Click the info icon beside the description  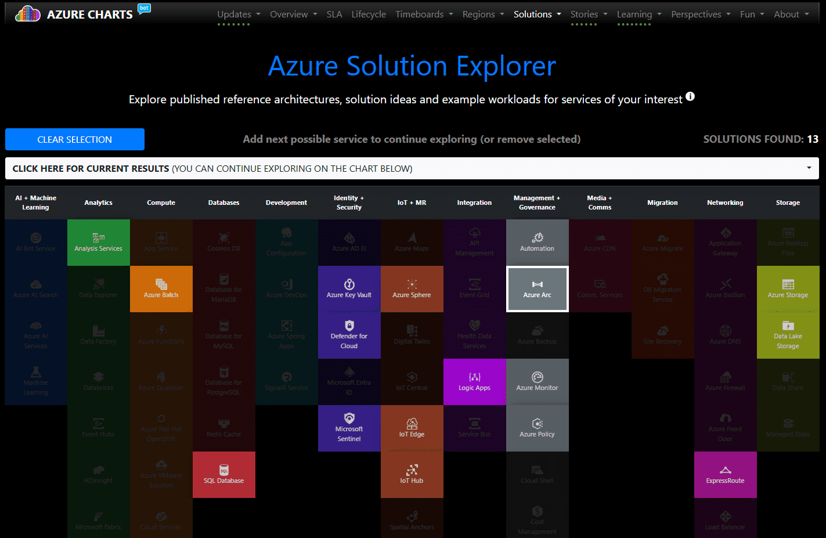click(x=690, y=97)
